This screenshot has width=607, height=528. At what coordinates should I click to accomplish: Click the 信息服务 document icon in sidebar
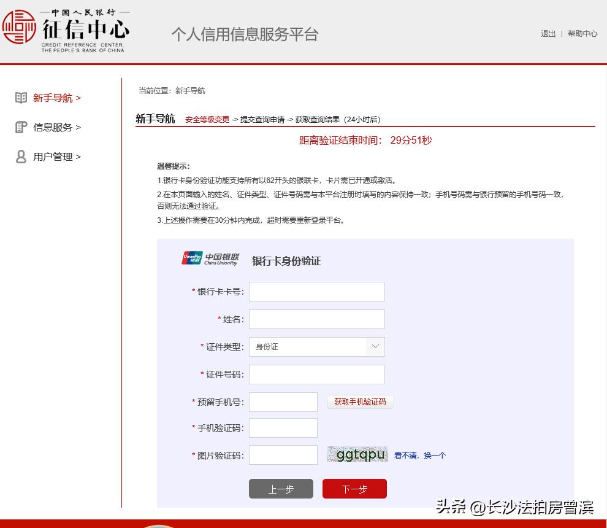click(21, 127)
